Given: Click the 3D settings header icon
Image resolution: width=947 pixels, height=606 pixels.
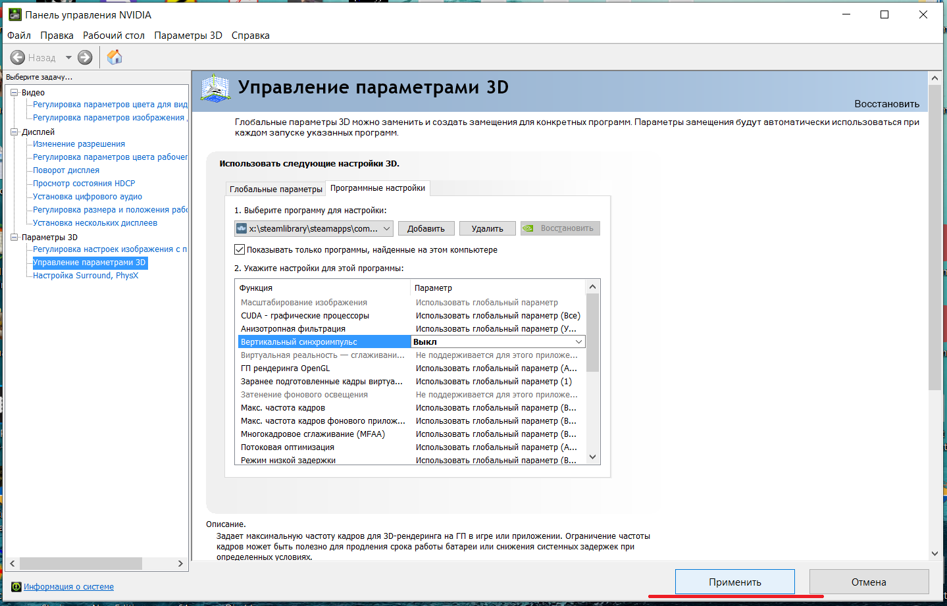Looking at the screenshot, I should [x=215, y=89].
